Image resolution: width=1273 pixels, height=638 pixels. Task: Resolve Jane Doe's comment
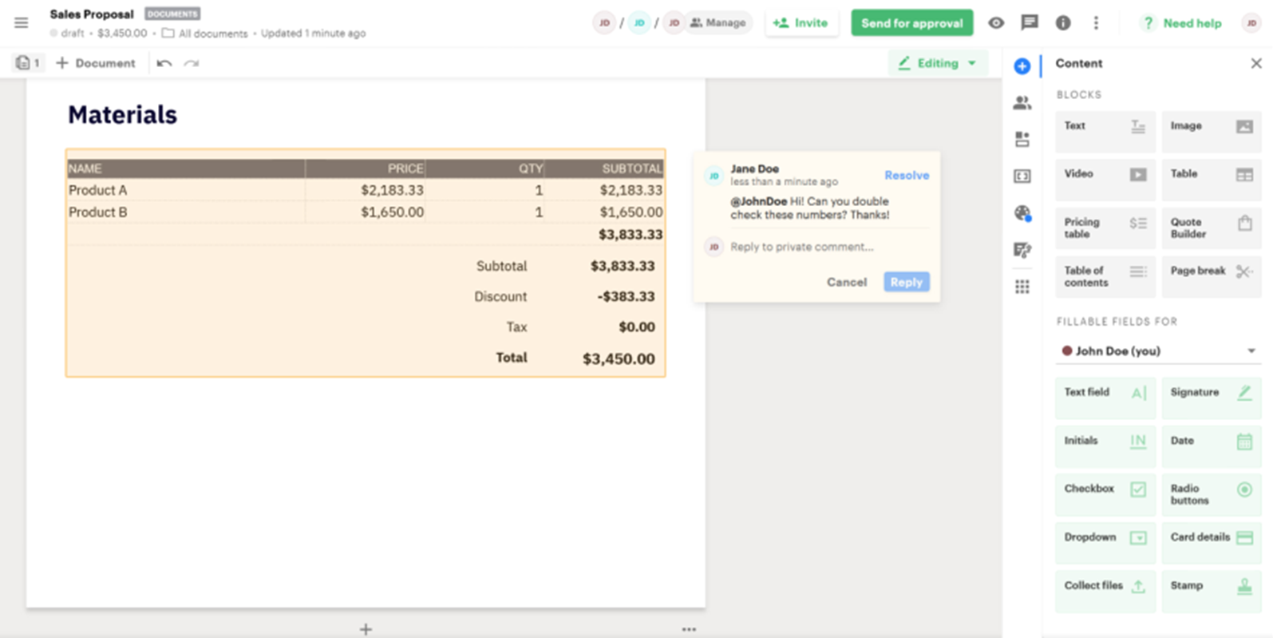[906, 176]
